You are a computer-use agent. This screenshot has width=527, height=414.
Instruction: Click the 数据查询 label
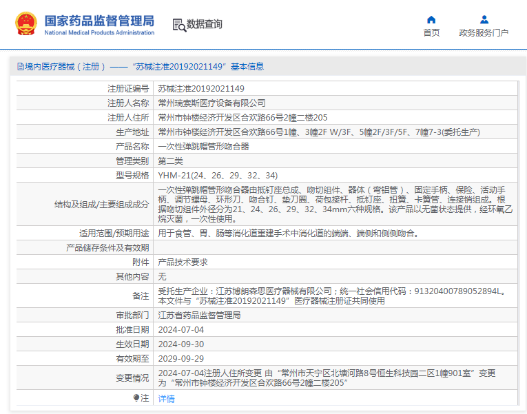point(205,24)
